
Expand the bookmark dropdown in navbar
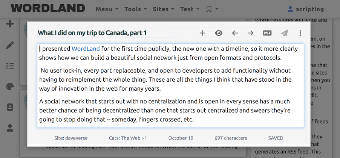212,9
